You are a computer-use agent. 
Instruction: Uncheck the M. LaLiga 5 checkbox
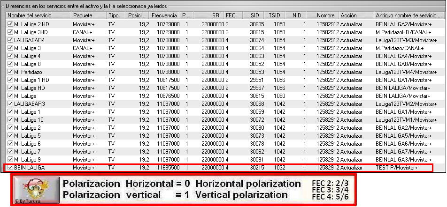coord(10,136)
